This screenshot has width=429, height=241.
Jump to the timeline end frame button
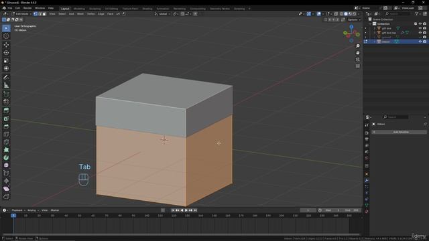195,210
